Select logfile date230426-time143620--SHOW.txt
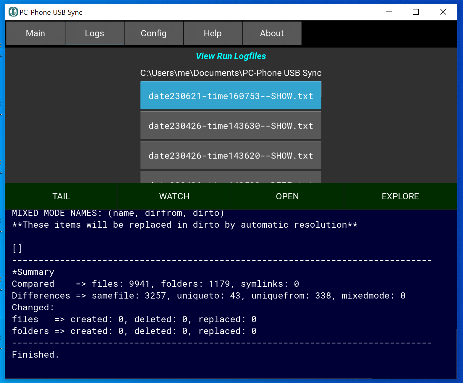Viewport: 463px width, 383px height. [231, 155]
